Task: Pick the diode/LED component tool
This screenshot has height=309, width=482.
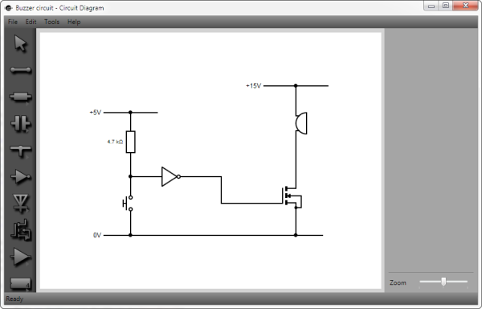Action: click(21, 203)
